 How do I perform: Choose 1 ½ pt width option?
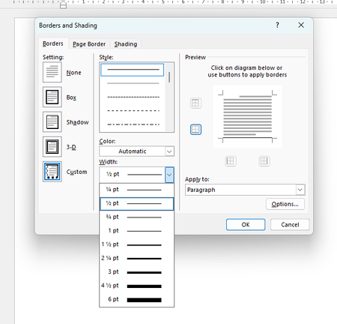(x=136, y=244)
